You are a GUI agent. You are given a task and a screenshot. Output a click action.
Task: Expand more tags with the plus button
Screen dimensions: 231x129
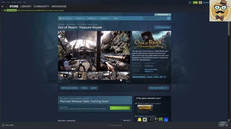point(165,77)
